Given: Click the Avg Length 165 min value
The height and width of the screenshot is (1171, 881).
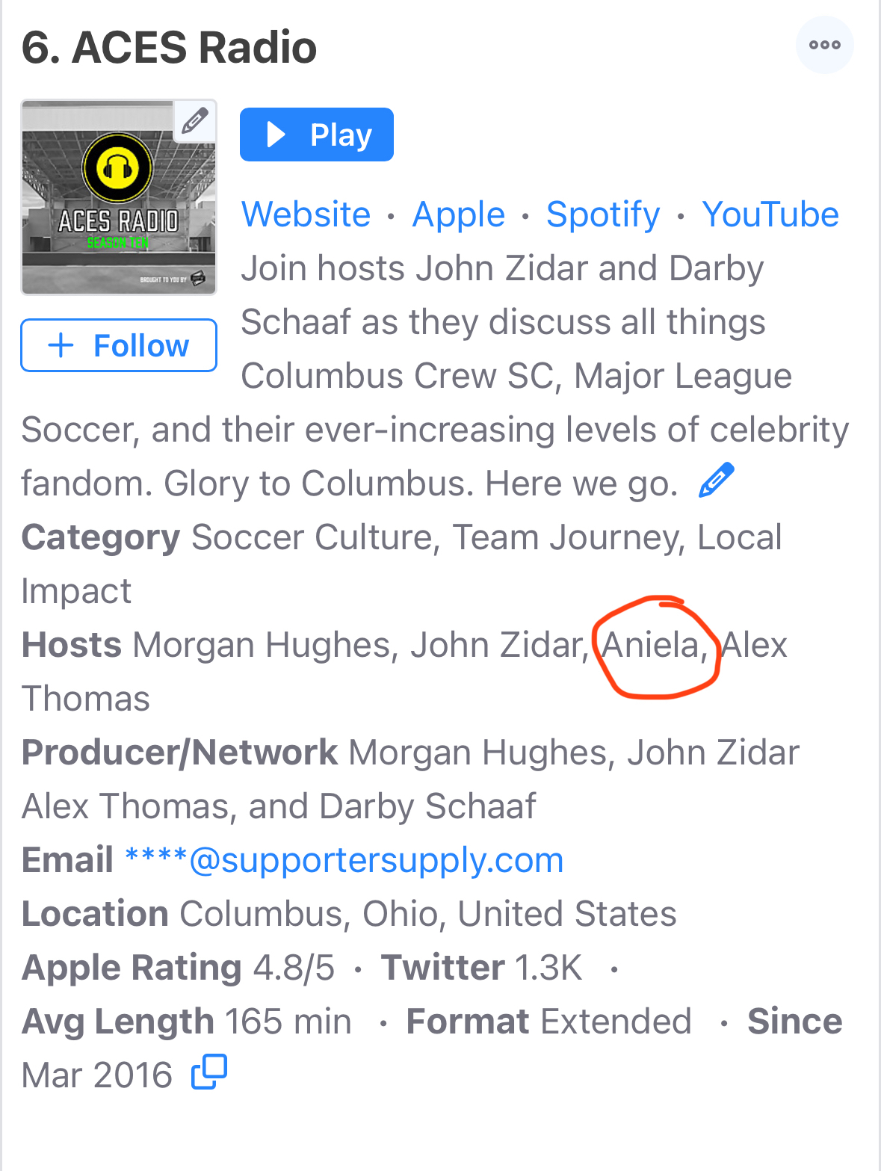Looking at the screenshot, I should coord(288,1022).
